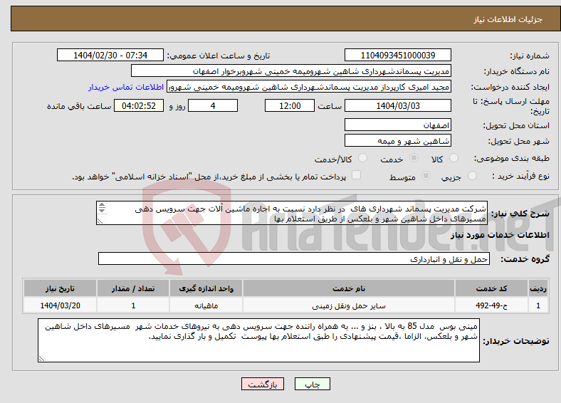Viewport: 561px width, 403px height.
Task: Click the ردیف column header
Action: click(538, 288)
